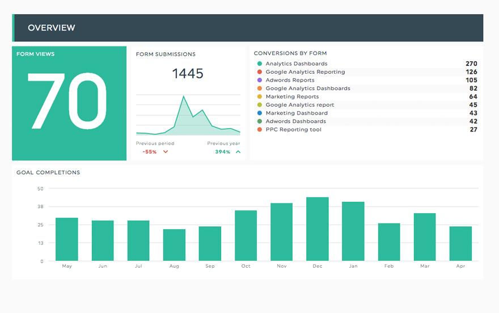Screen dimensions: 499x313
Task: Click the PPC Reporting tool orange dot
Action: tap(260, 130)
